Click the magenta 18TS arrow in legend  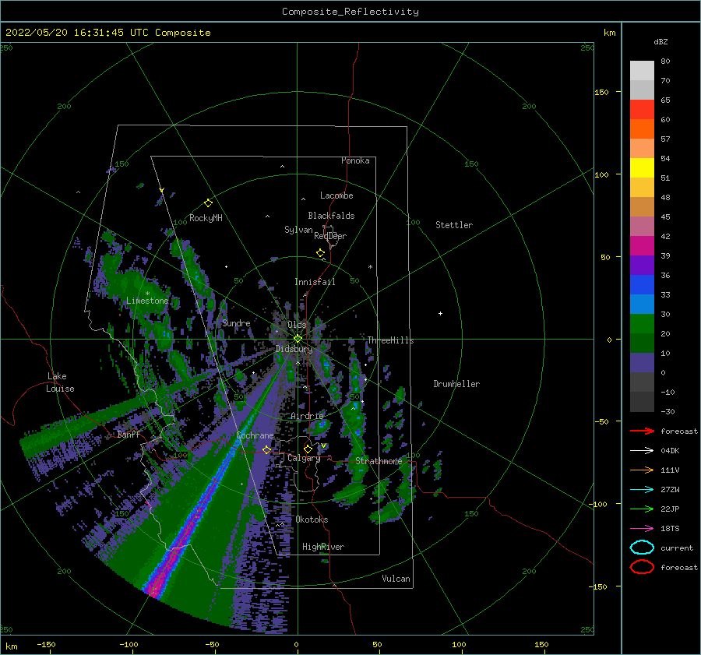(x=642, y=529)
